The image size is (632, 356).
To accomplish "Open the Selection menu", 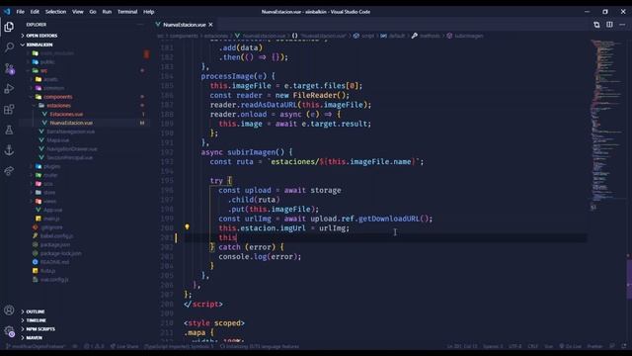I will pyautogui.click(x=55, y=12).
